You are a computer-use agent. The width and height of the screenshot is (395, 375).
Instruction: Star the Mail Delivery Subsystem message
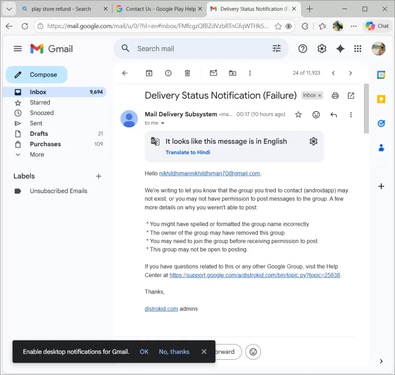[x=298, y=115]
